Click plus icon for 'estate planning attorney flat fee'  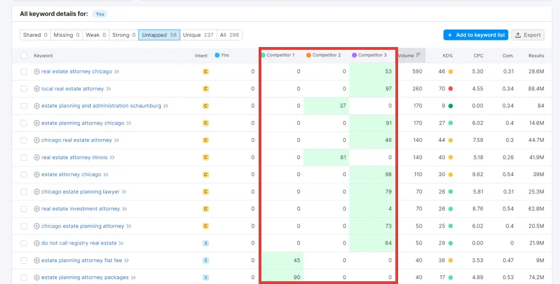[37, 260]
